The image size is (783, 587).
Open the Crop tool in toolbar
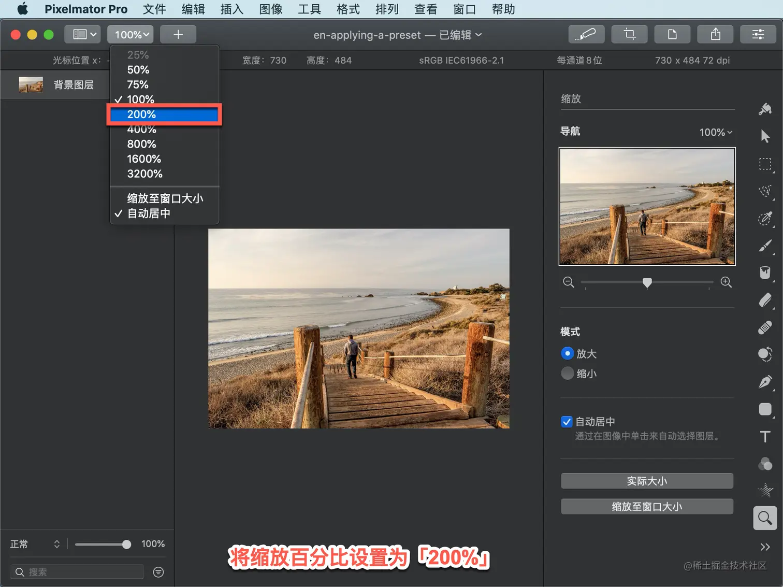click(x=629, y=34)
